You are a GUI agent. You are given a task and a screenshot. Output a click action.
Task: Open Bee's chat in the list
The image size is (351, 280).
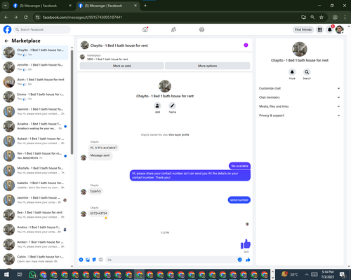click(x=35, y=215)
